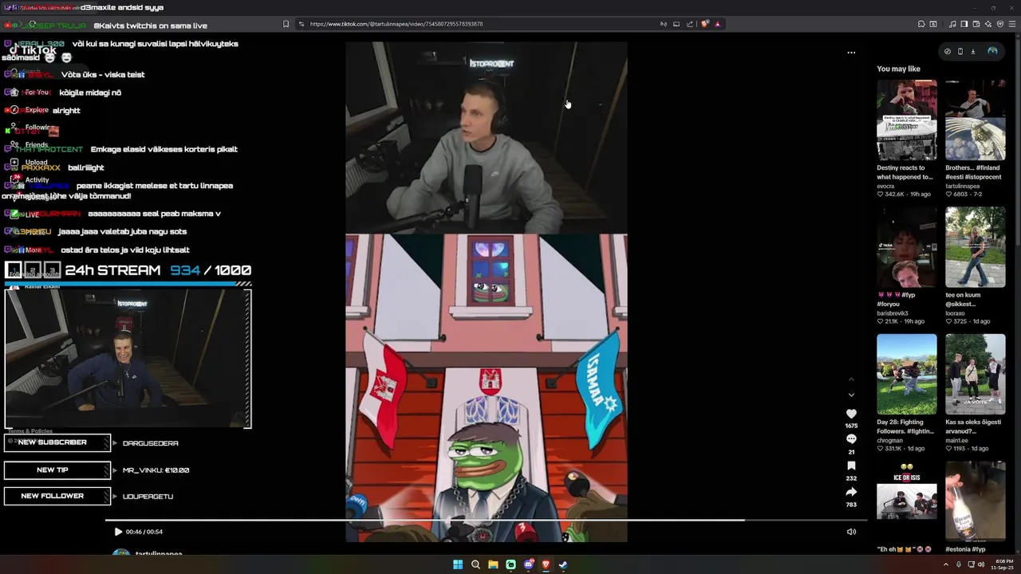Open 'Kas sa oleks õigesti arvanud' video thumbnail

(976, 374)
